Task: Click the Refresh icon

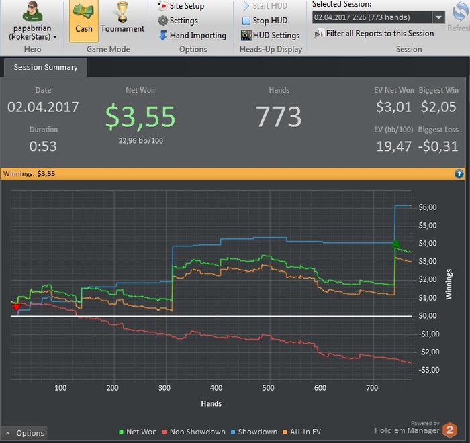Action: pyautogui.click(x=461, y=12)
